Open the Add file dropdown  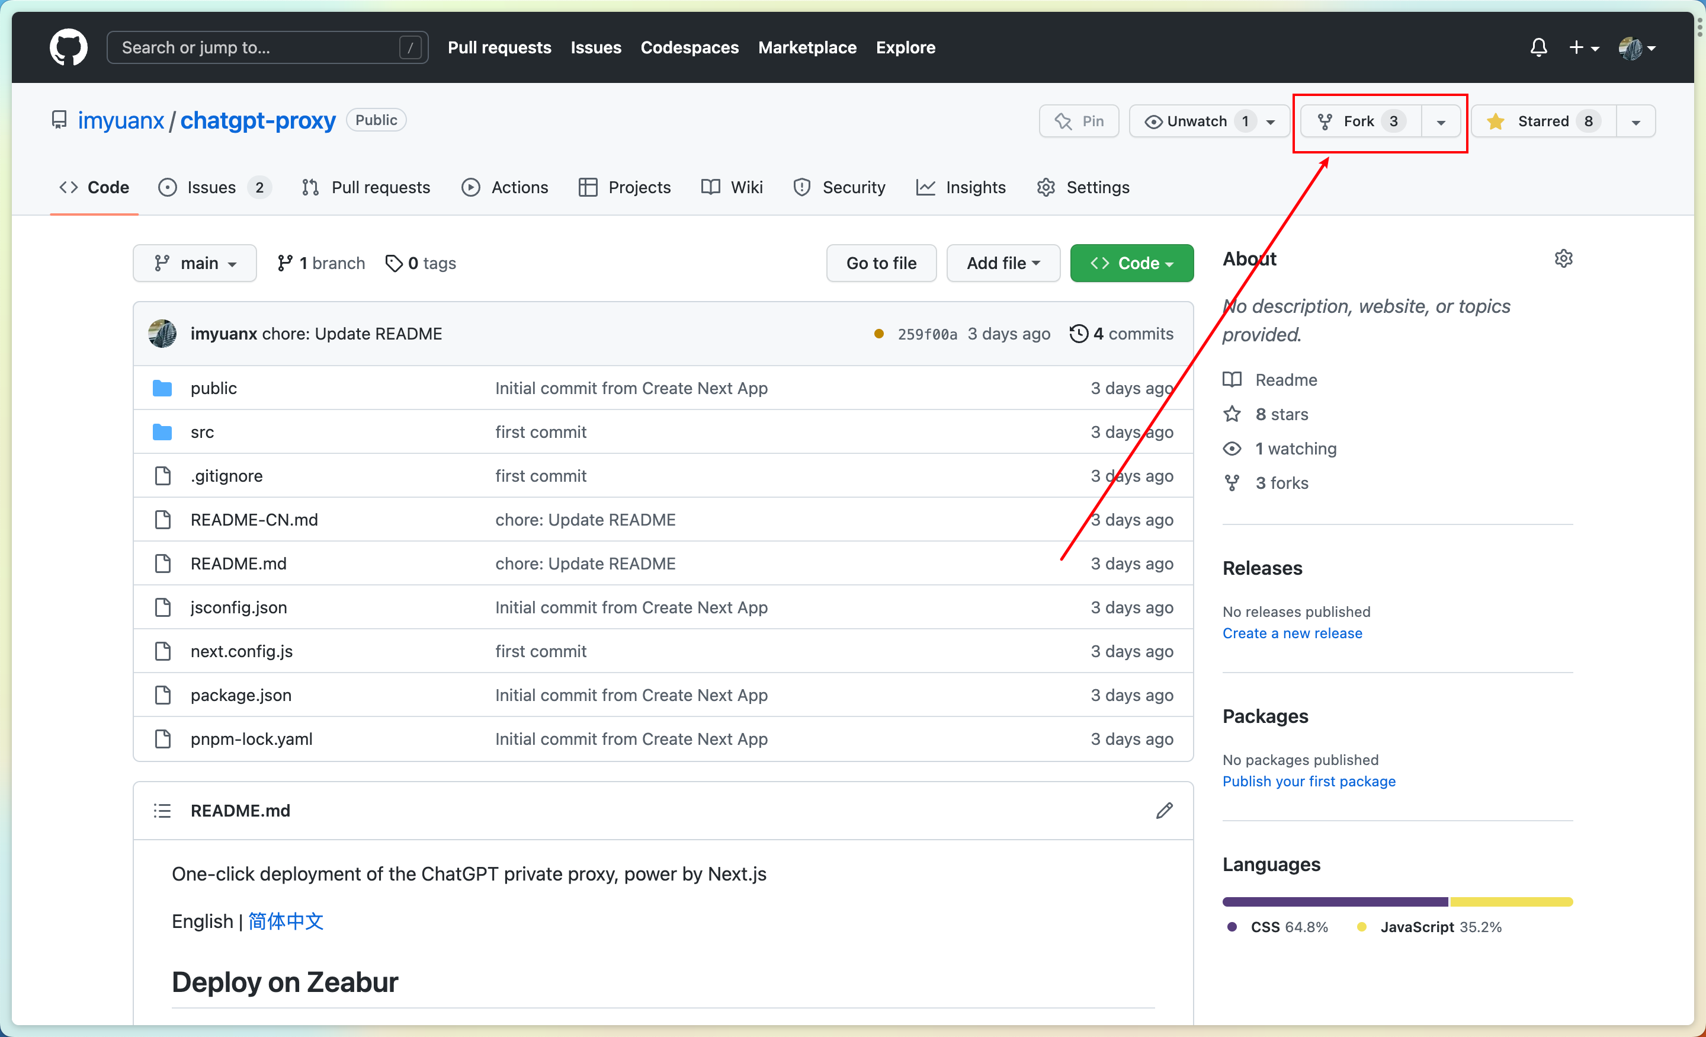click(x=1002, y=263)
